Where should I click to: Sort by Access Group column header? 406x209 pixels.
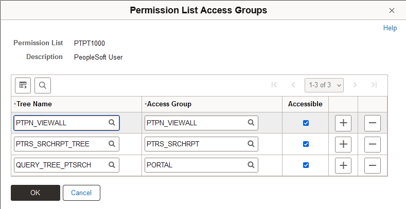(169, 104)
